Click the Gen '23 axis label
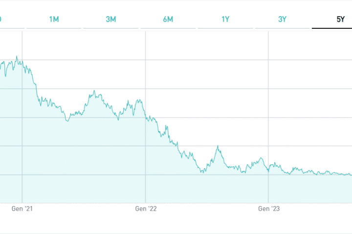Screen dimensions: 352x234 (269, 209)
